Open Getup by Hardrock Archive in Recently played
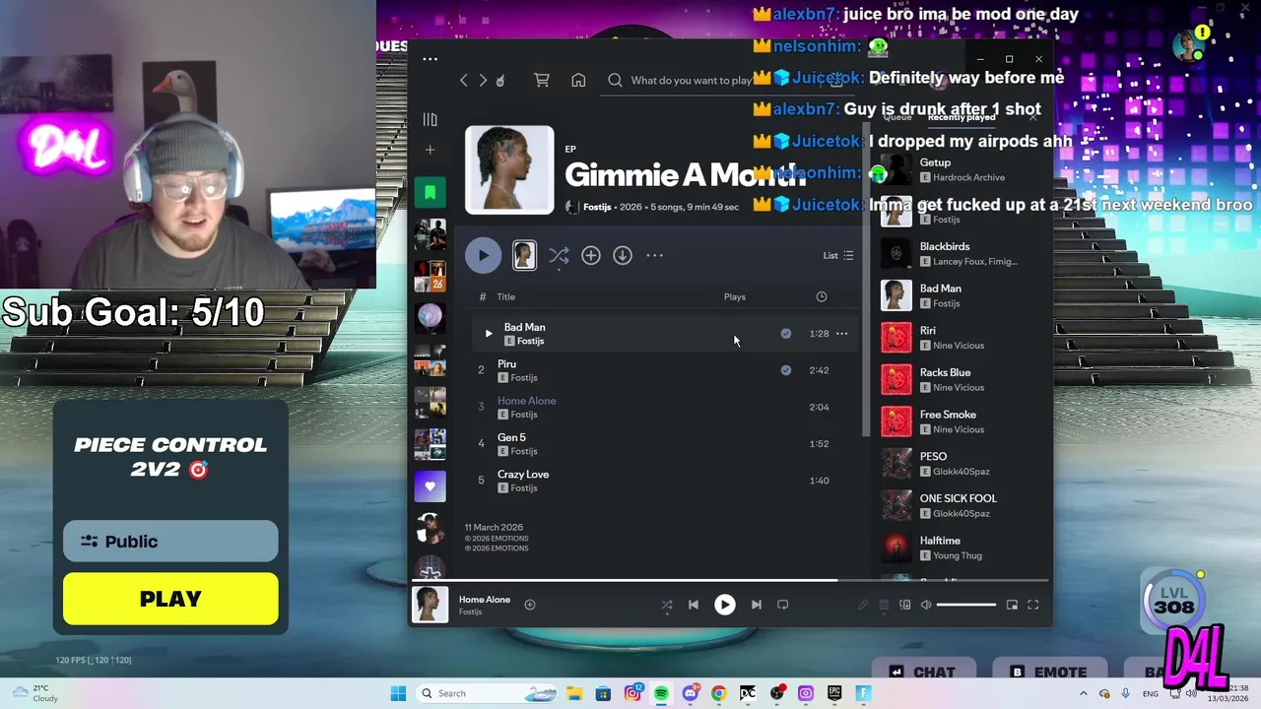 [961, 169]
